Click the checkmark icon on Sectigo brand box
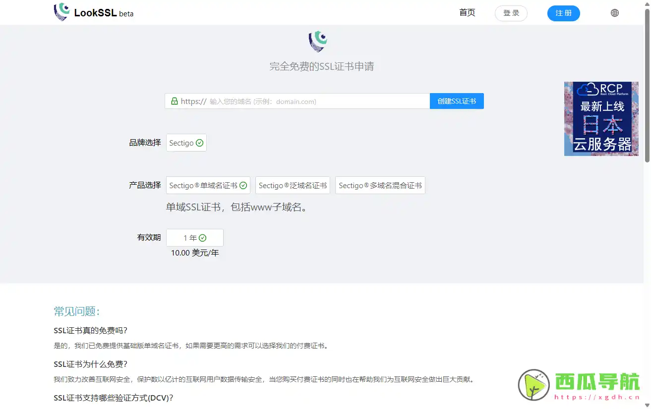This screenshot has width=651, height=409. click(x=199, y=142)
